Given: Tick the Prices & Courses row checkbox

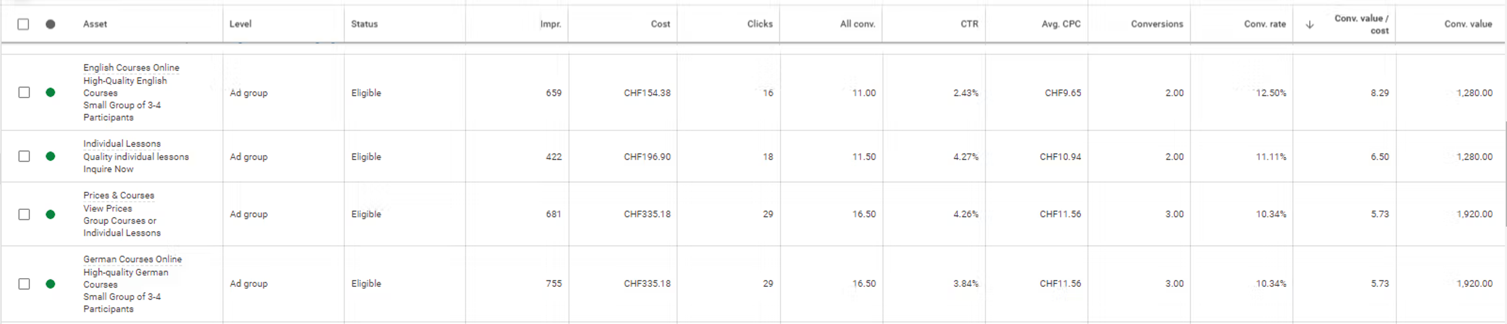Looking at the screenshot, I should click(24, 215).
